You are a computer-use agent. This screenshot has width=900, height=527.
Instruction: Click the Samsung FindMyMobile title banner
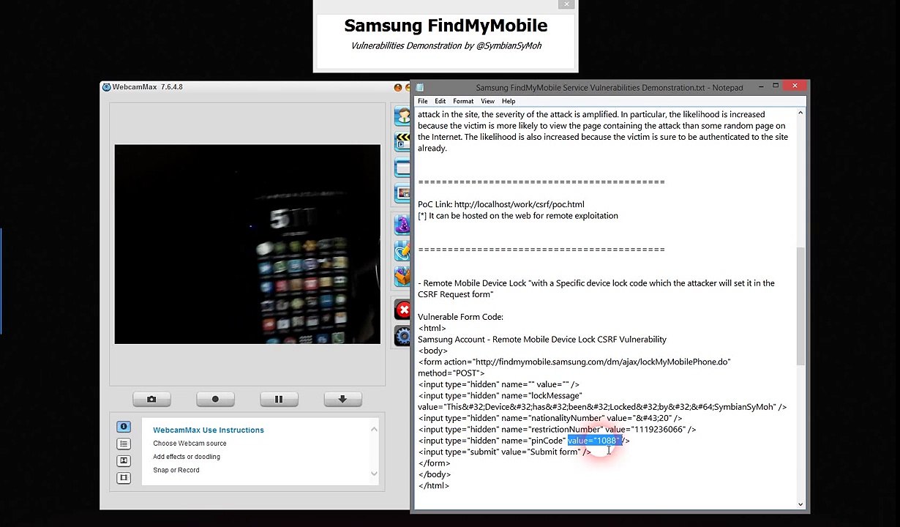[446, 26]
